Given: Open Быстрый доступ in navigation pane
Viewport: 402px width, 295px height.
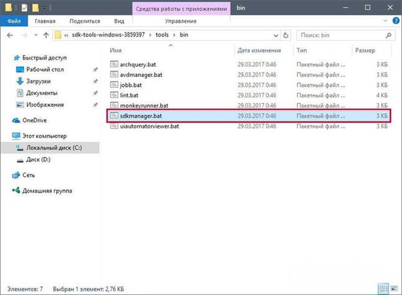Looking at the screenshot, I should click(45, 58).
